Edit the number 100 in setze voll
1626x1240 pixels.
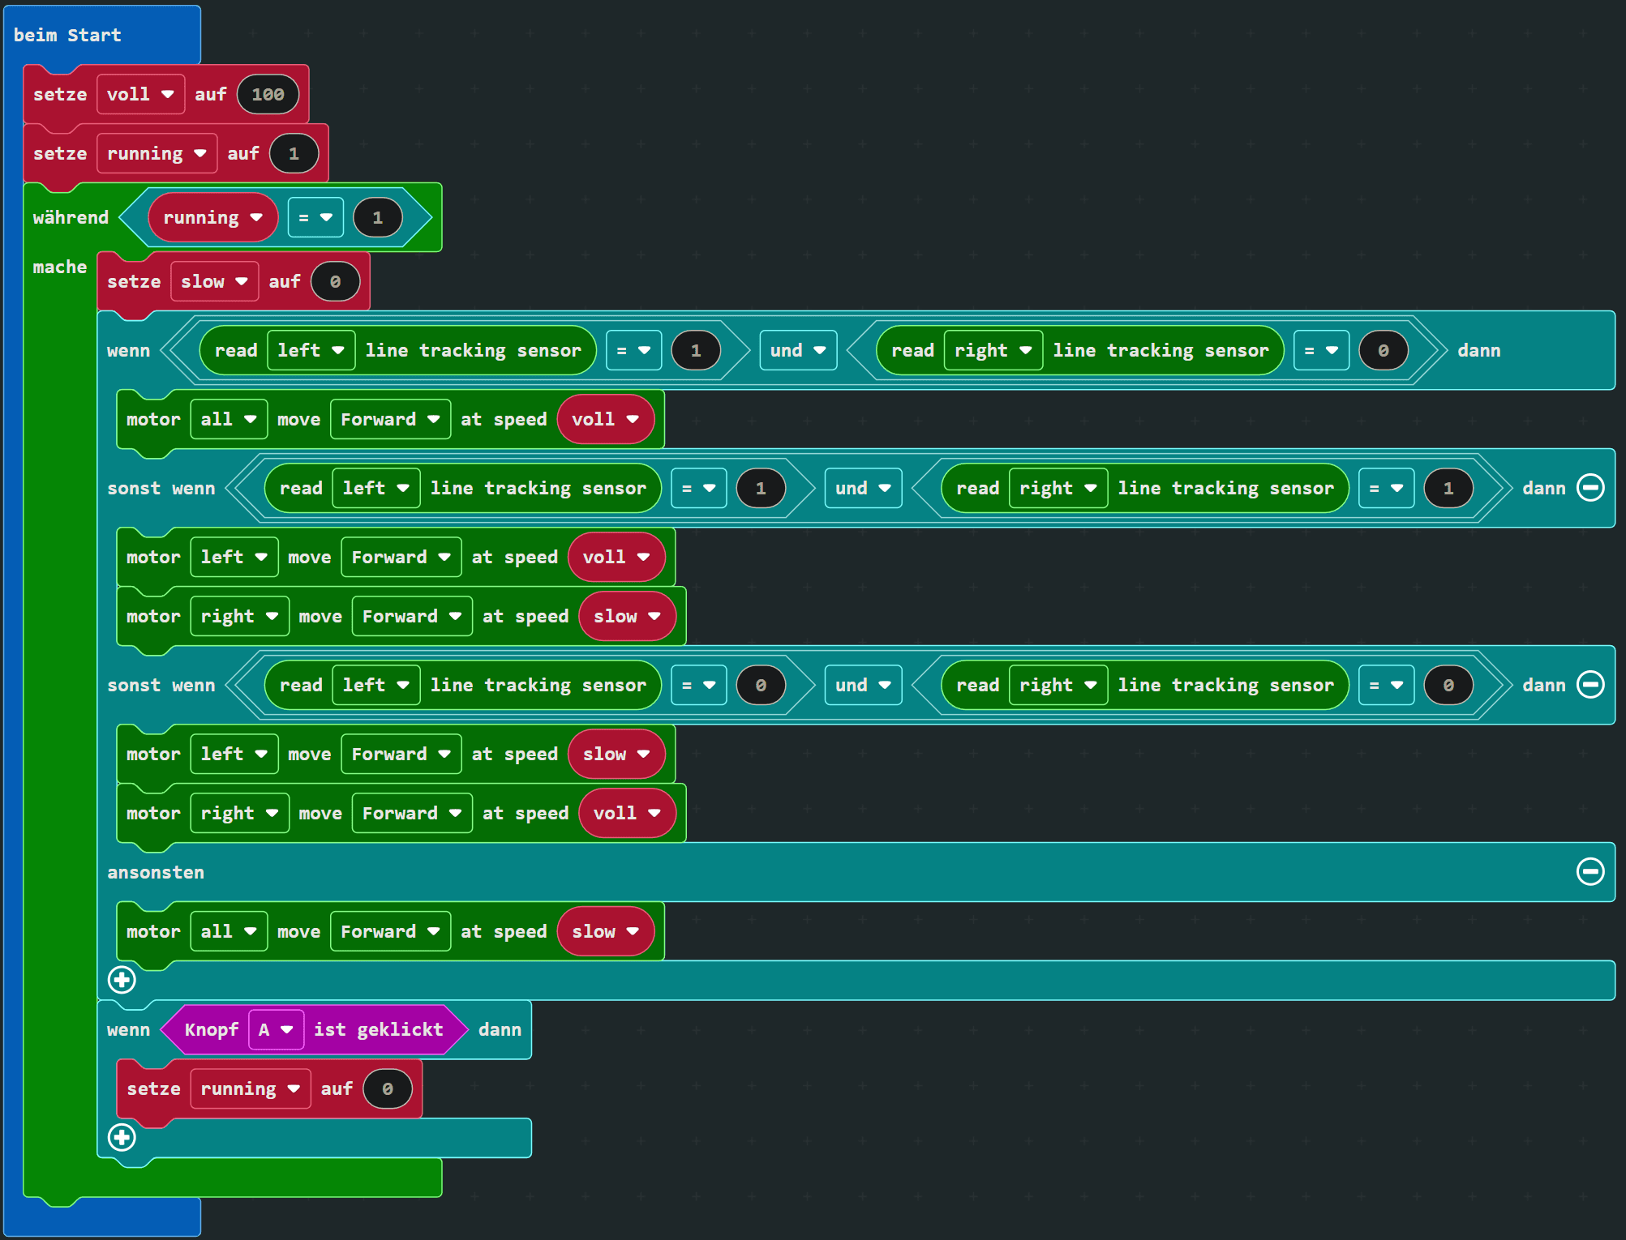point(268,94)
